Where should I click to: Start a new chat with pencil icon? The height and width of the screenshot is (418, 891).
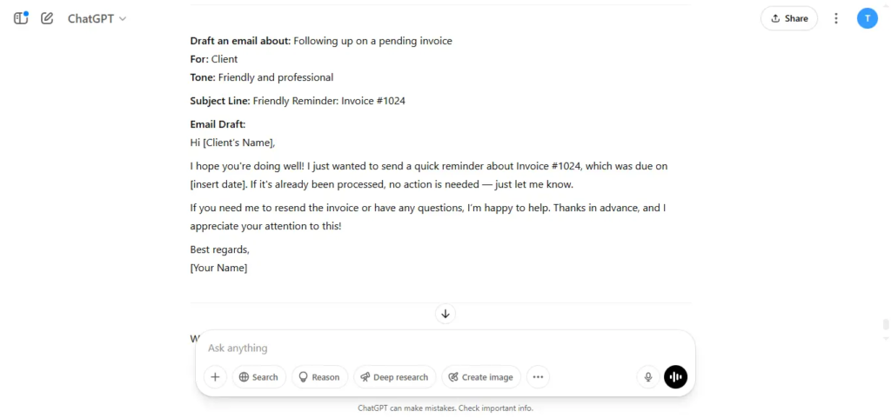click(47, 18)
